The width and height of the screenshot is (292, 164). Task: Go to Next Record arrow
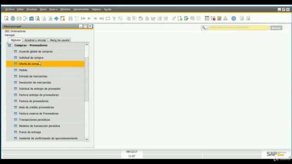click(x=95, y=18)
